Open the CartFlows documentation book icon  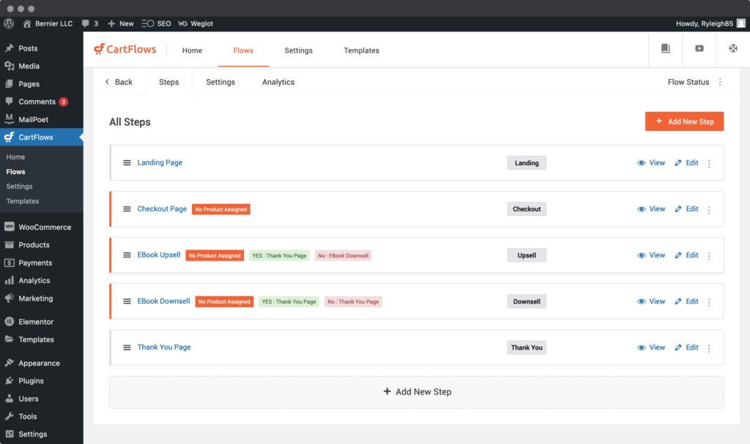pos(666,49)
